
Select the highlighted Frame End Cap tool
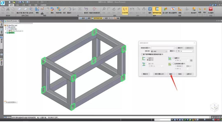(157, 10)
